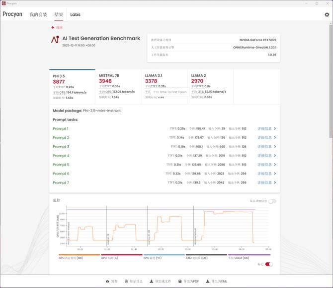Open the 我的套装 tab

pyautogui.click(x=39, y=14)
